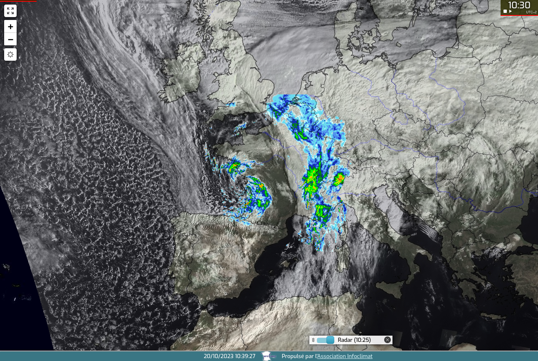The width and height of the screenshot is (538, 361).
Task: Click the 10:30 time display
Action: click(519, 5)
